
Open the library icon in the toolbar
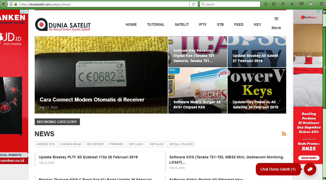[x=274, y=4]
